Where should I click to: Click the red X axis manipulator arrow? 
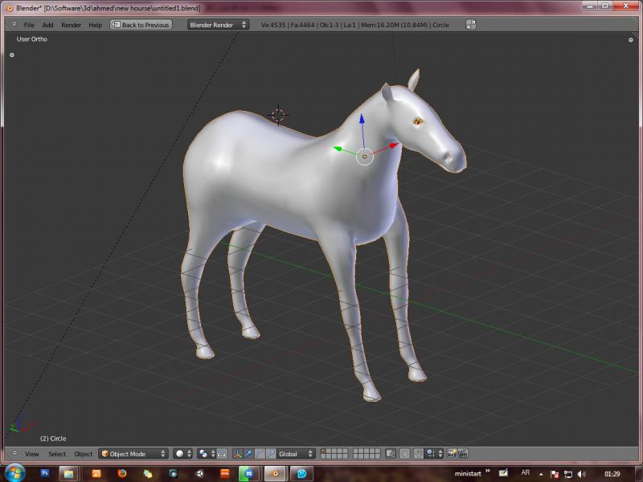(x=393, y=145)
